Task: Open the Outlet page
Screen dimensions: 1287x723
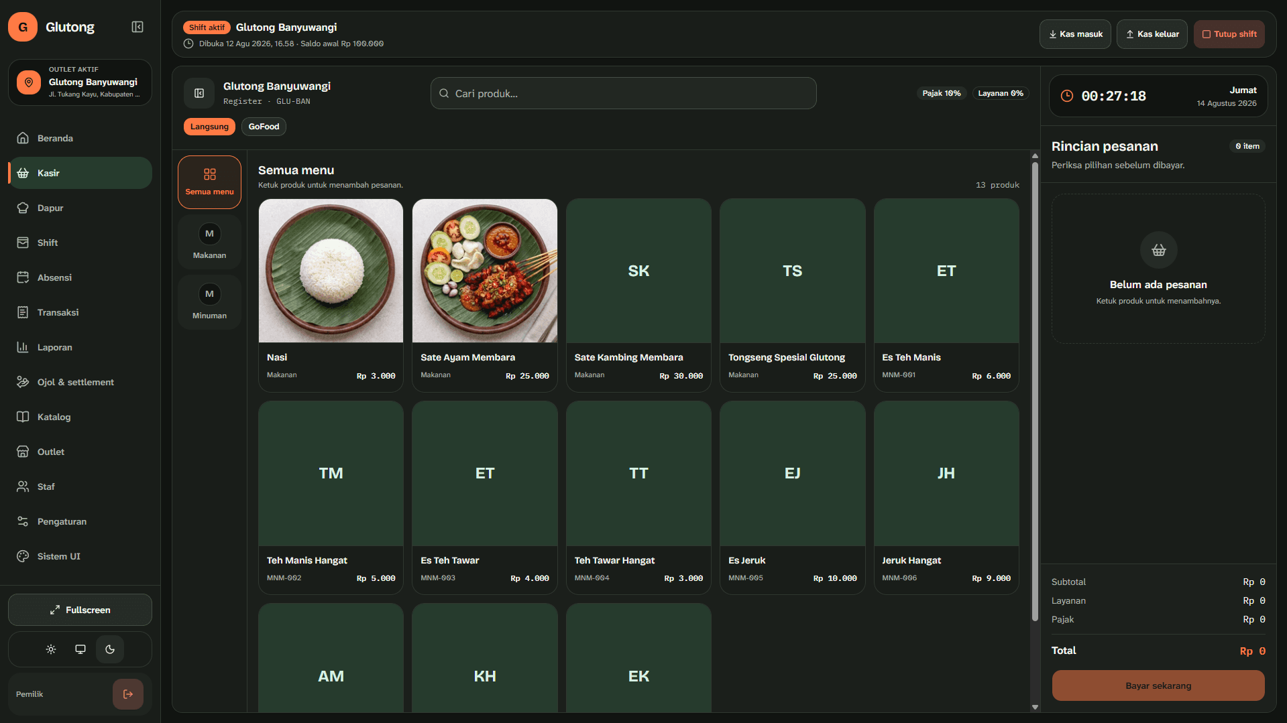Action: 80,452
